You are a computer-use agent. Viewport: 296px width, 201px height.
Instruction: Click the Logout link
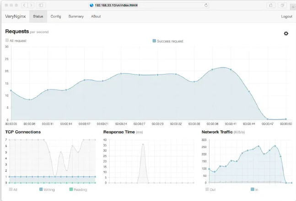tap(286, 16)
